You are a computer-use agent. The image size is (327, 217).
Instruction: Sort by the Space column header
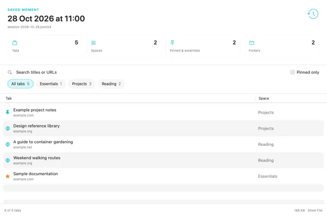click(x=264, y=98)
